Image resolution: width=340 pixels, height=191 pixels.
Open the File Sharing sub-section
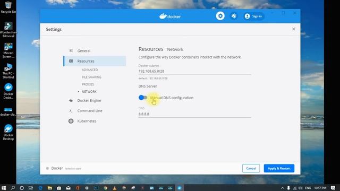(91, 77)
